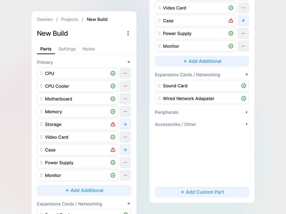Viewport: 286px width, 214px height.
Task: Click the green check on Wired Network Adapater
Action: point(244,98)
